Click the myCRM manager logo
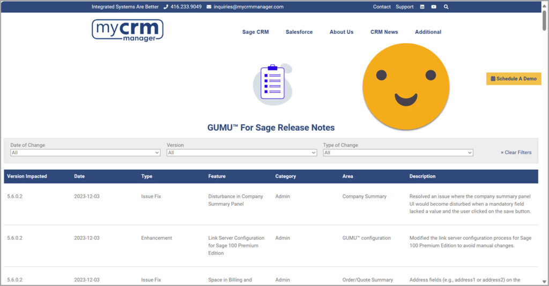 pos(127,31)
